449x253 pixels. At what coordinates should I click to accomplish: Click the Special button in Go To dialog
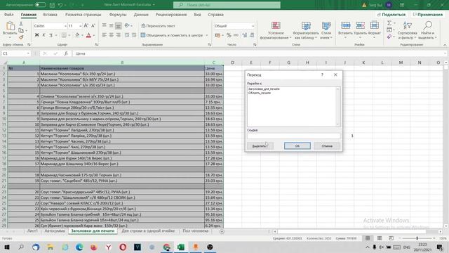pyautogui.click(x=260, y=146)
